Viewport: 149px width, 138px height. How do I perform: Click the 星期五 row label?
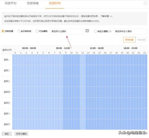(x=7, y=103)
